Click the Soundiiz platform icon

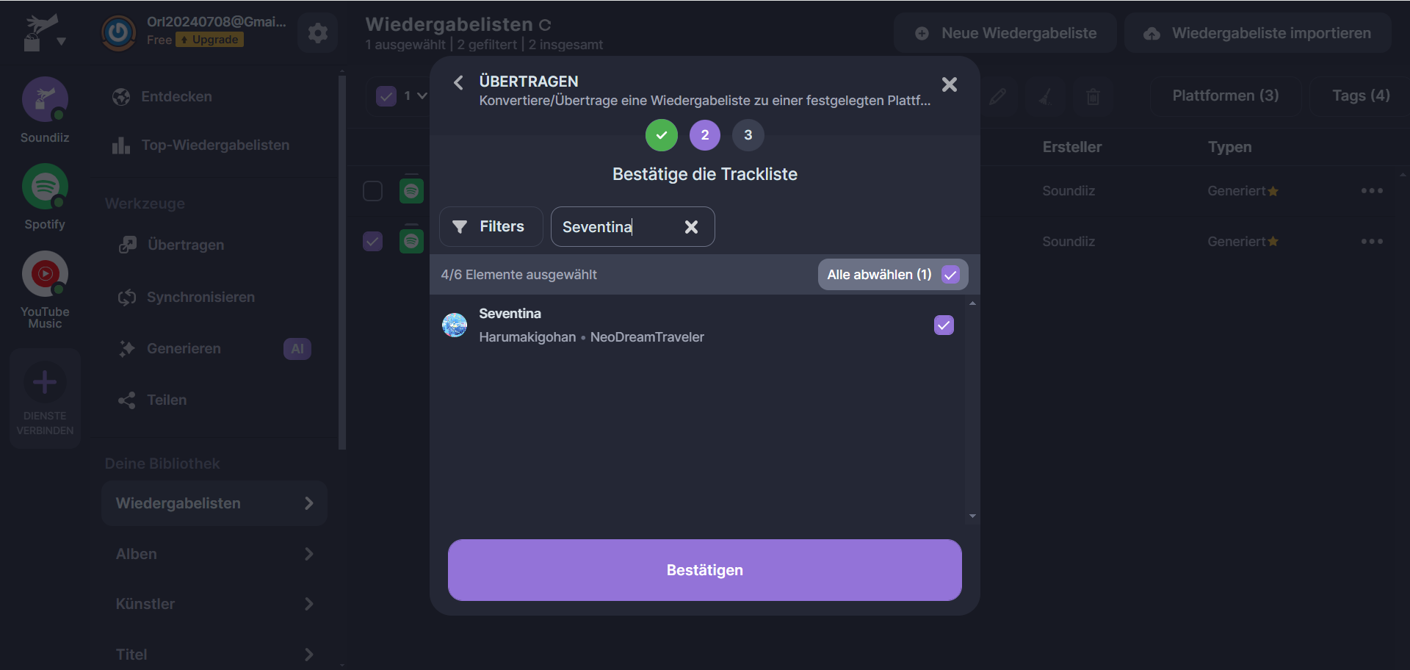point(45,100)
